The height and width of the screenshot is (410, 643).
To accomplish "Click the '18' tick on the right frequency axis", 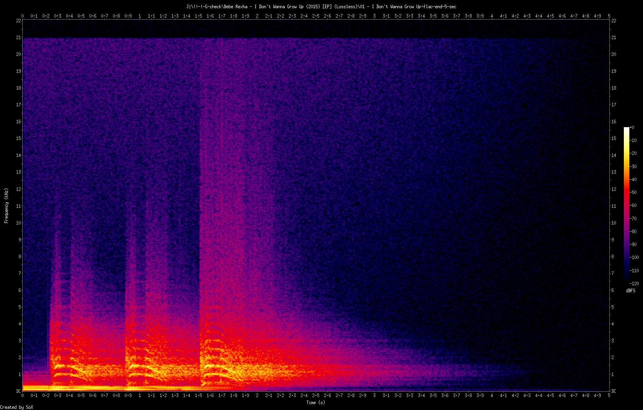I will point(614,88).
